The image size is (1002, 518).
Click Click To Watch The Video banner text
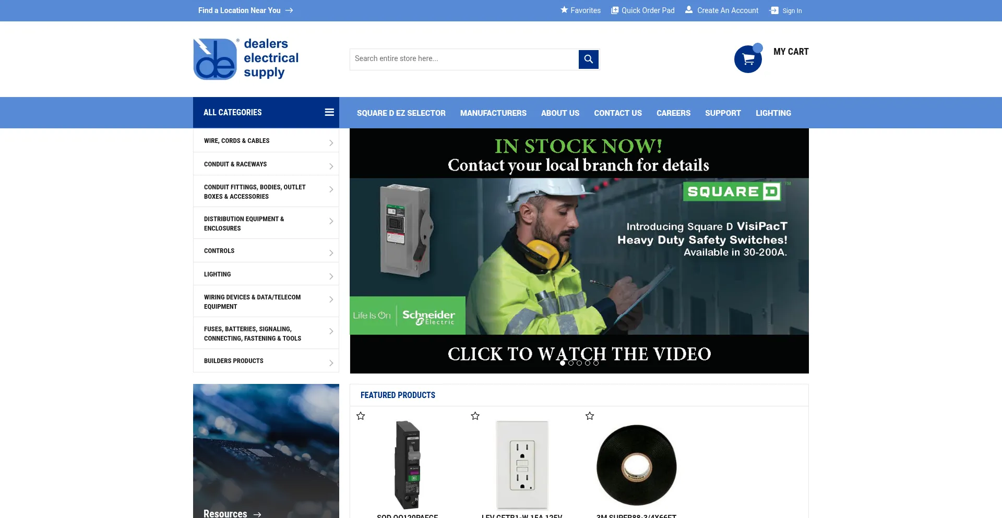579,354
